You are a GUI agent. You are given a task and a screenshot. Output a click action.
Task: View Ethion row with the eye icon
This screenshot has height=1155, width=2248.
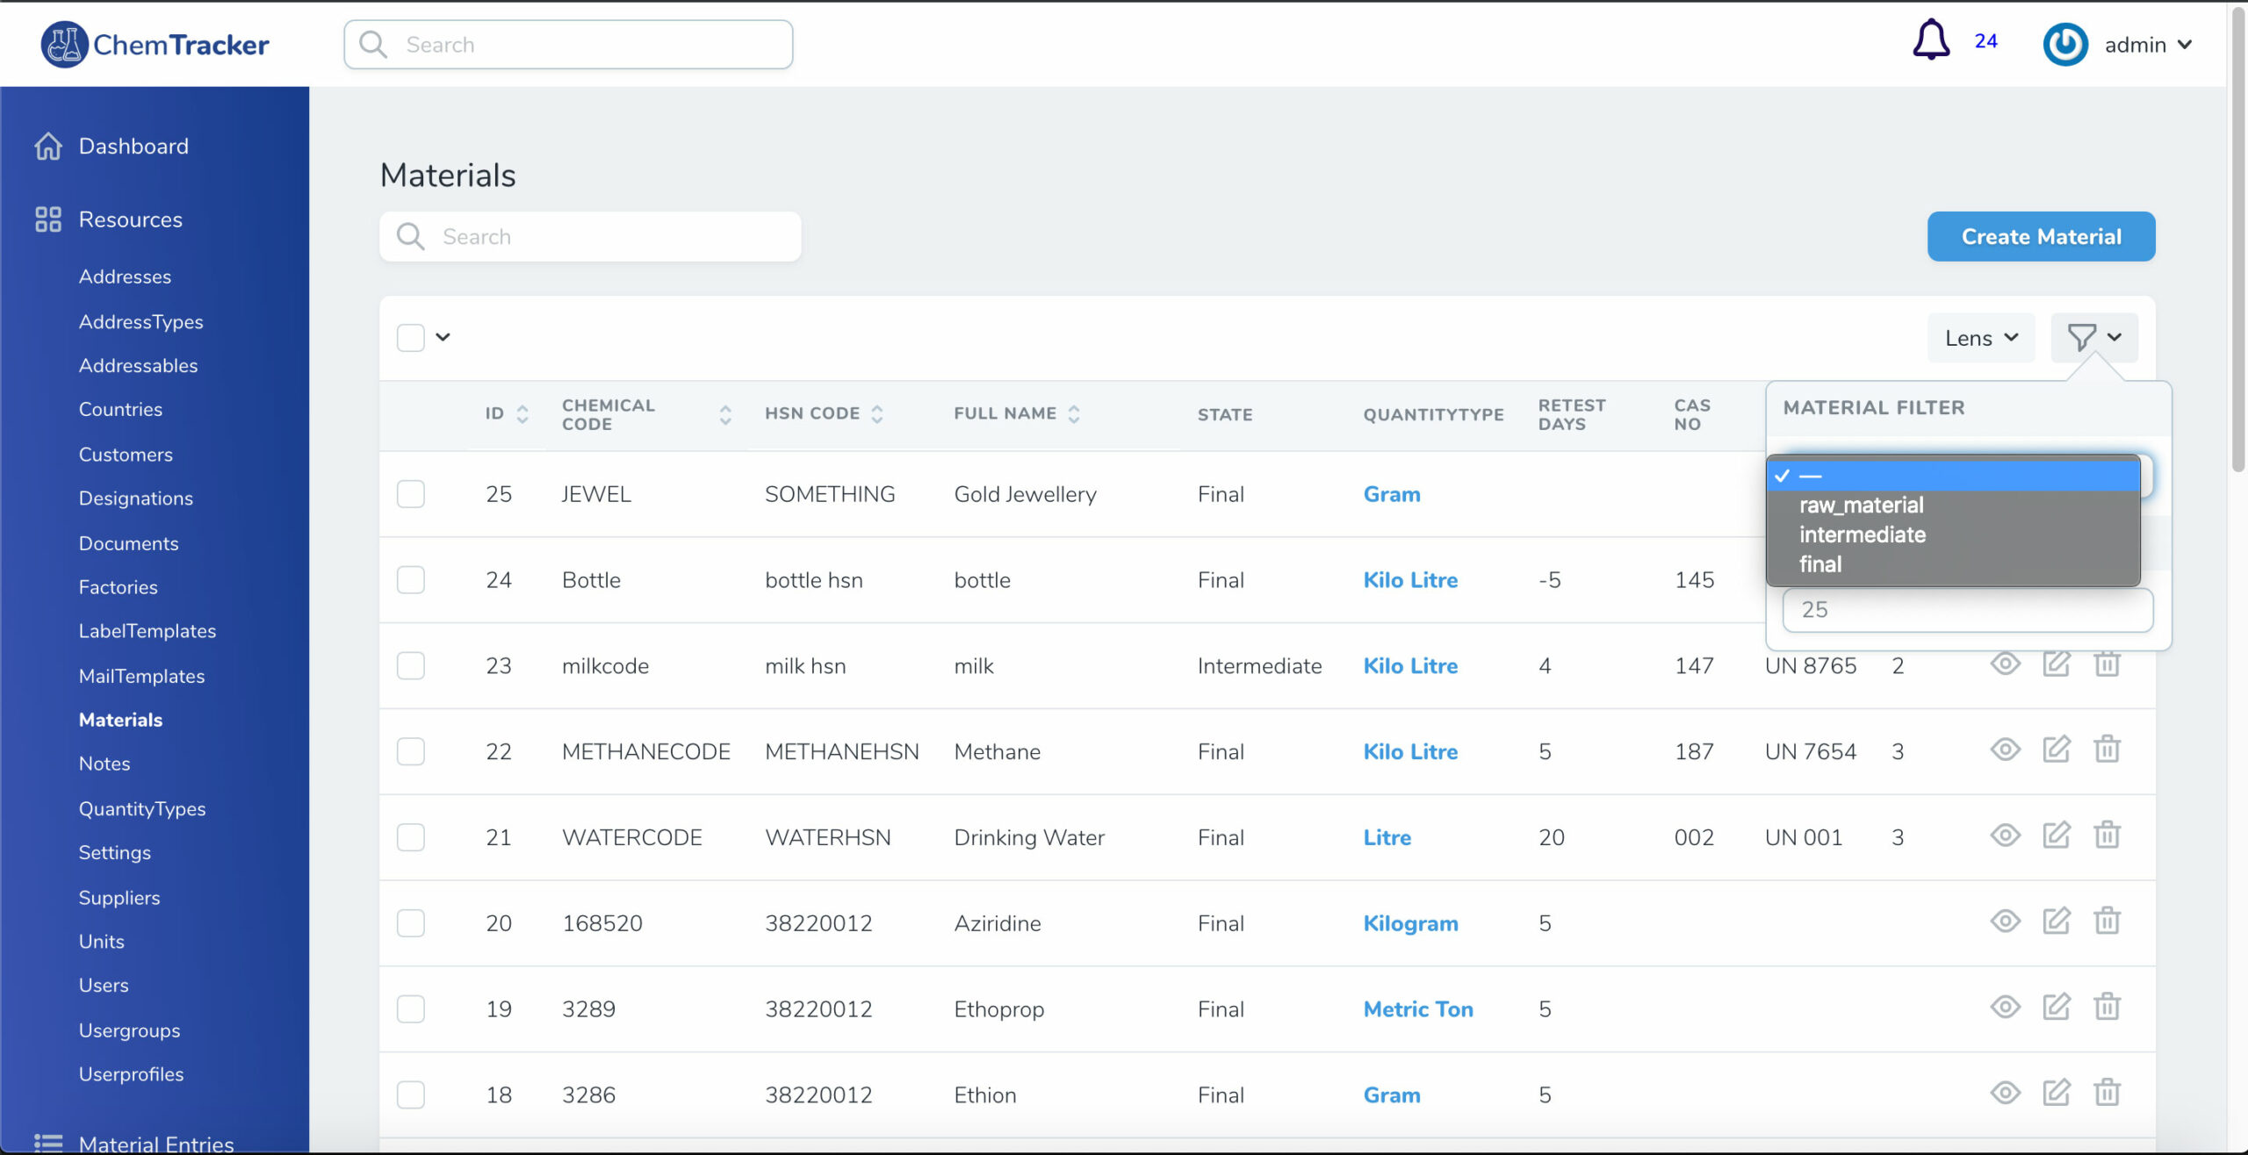(x=2005, y=1094)
